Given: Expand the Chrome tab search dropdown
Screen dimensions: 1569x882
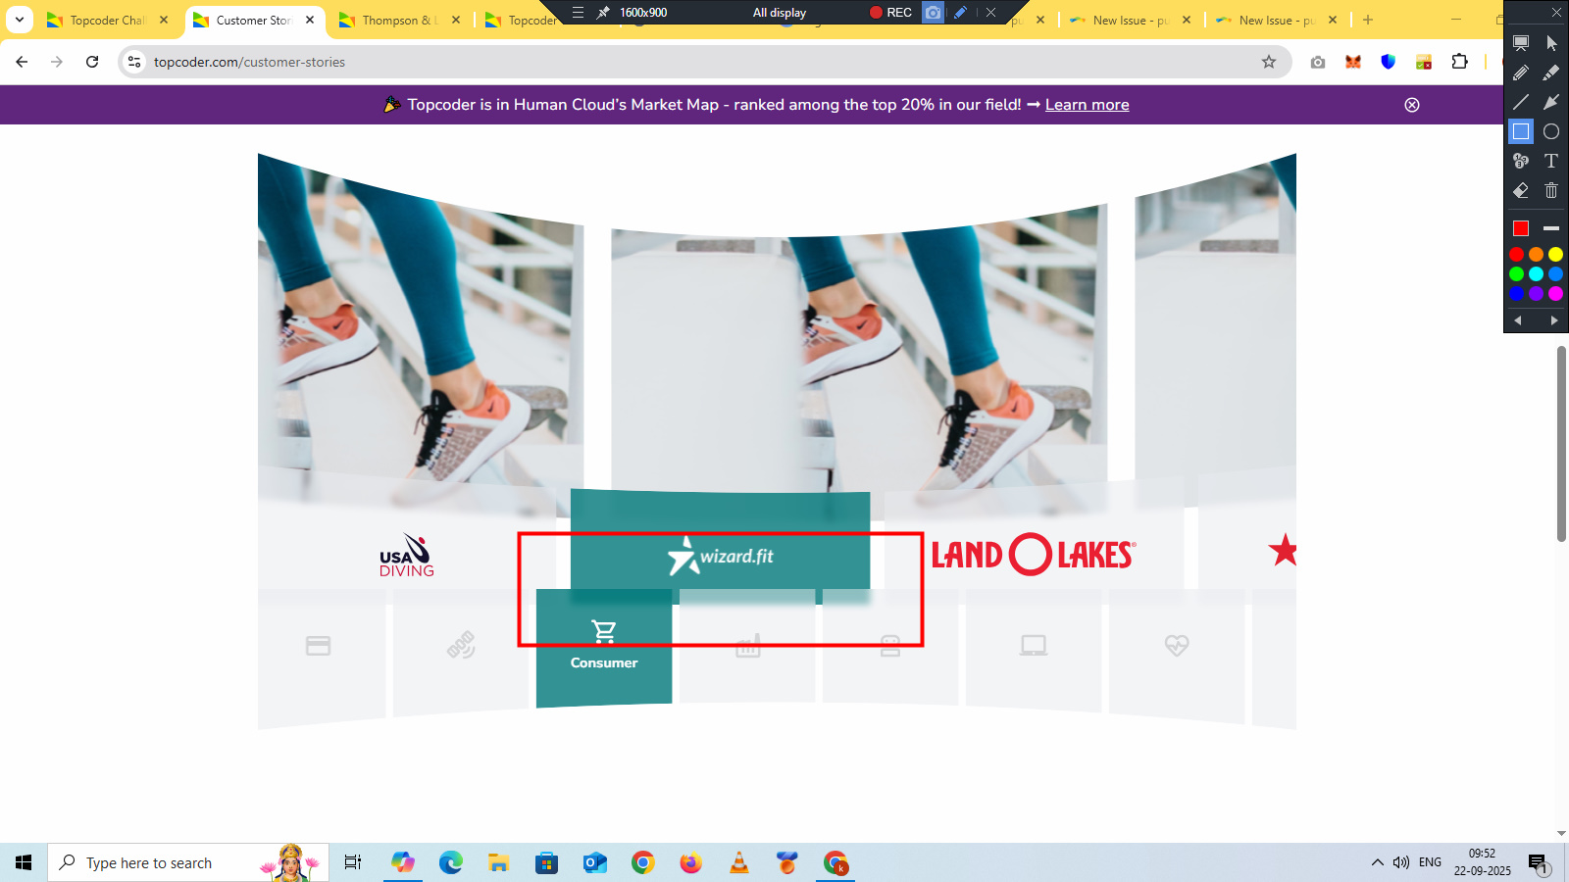Looking at the screenshot, I should 20,20.
